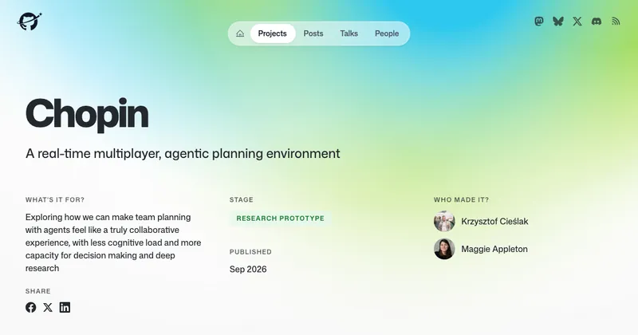Image resolution: width=638 pixels, height=335 pixels.
Task: Click the 'WHAT'S IT FOR?' label
Action: pos(55,200)
